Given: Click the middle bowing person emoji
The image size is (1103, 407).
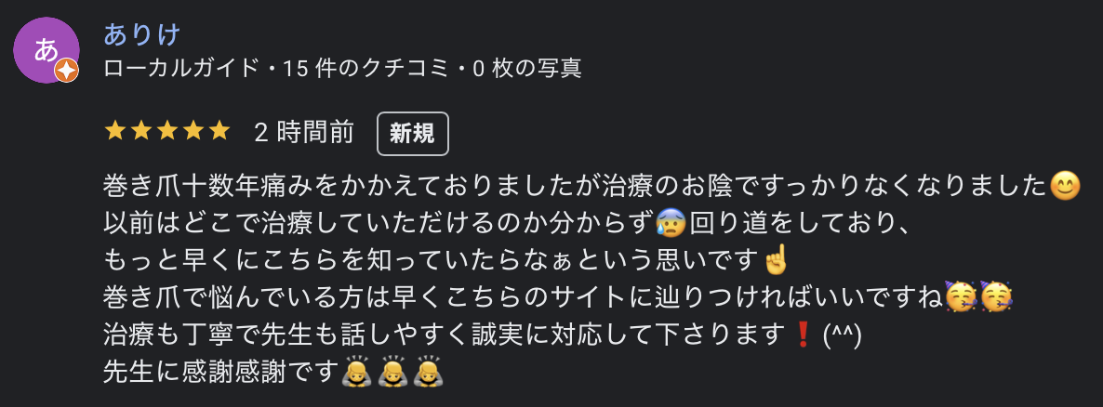Looking at the screenshot, I should pyautogui.click(x=392, y=372).
